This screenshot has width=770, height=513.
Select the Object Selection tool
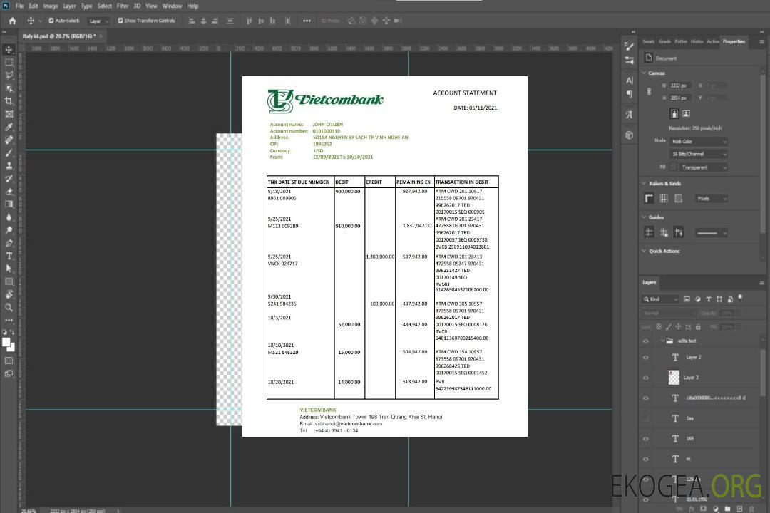pyautogui.click(x=9, y=88)
